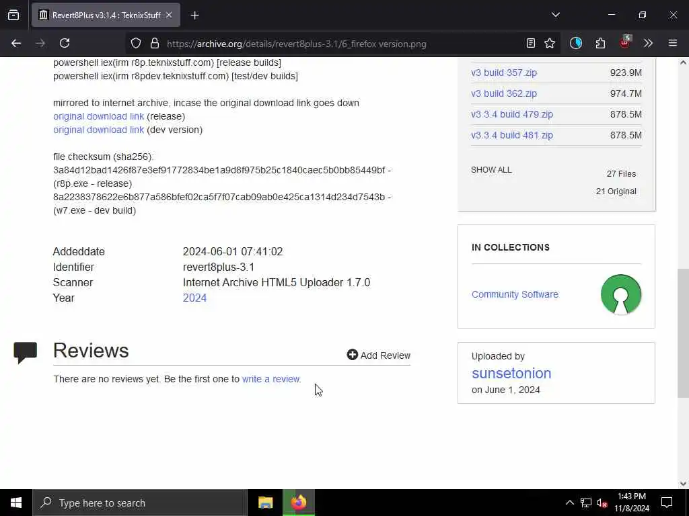Click the Community Software green keyhole thumbnail
The height and width of the screenshot is (516, 689).
click(x=621, y=294)
